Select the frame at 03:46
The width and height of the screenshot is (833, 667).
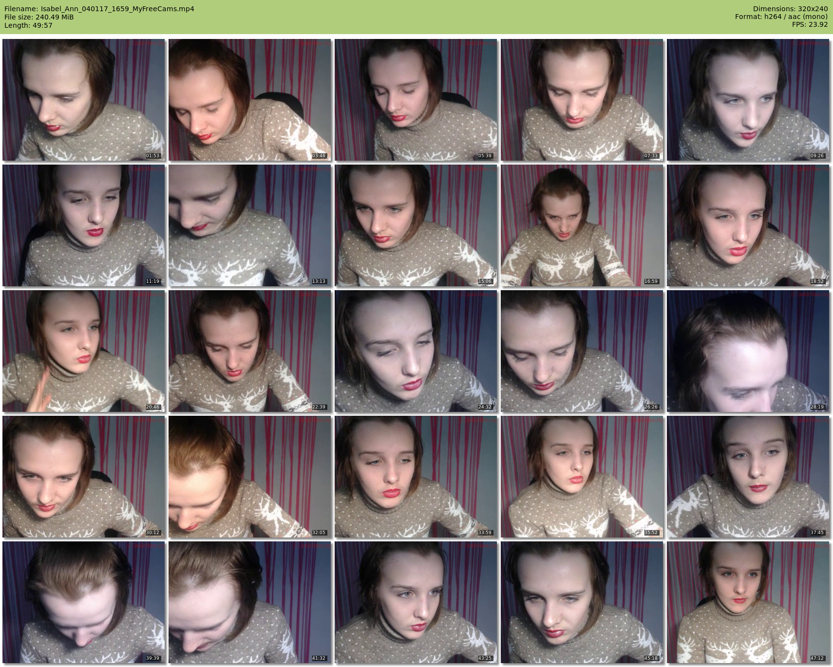(250, 100)
